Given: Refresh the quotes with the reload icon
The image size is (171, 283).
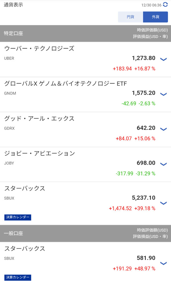Looking at the screenshot, I should pos(166,5).
